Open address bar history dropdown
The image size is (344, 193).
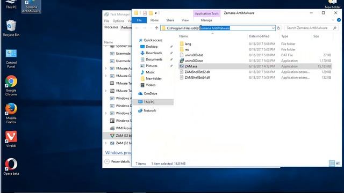(273, 28)
